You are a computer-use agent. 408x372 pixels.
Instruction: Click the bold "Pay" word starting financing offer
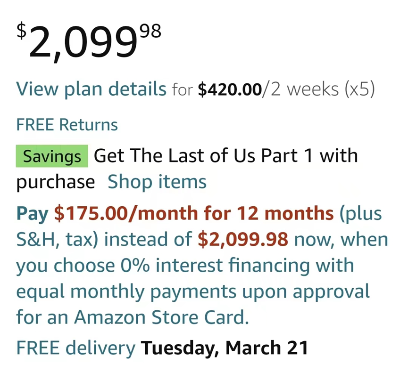coord(32,213)
